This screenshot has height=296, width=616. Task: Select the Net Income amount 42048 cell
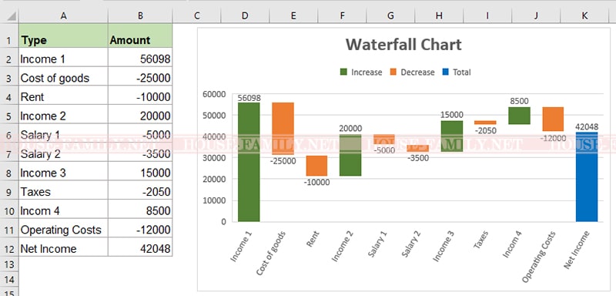(x=140, y=249)
